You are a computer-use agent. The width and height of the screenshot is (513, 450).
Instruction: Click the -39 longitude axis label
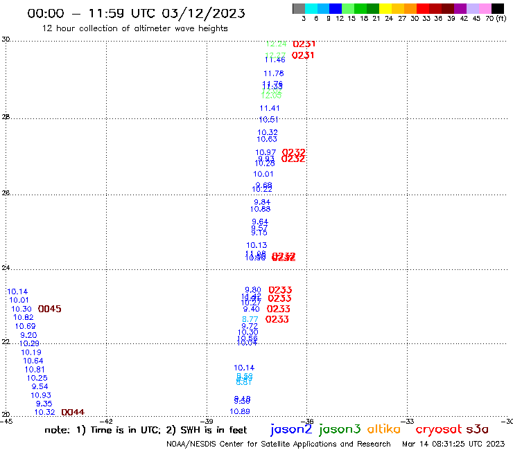[207, 421]
